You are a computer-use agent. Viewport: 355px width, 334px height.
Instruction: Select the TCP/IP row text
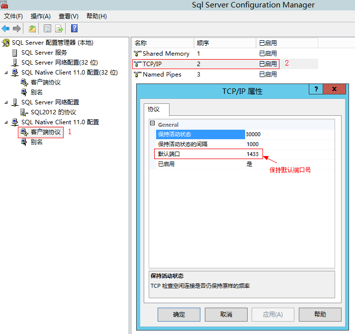click(152, 64)
